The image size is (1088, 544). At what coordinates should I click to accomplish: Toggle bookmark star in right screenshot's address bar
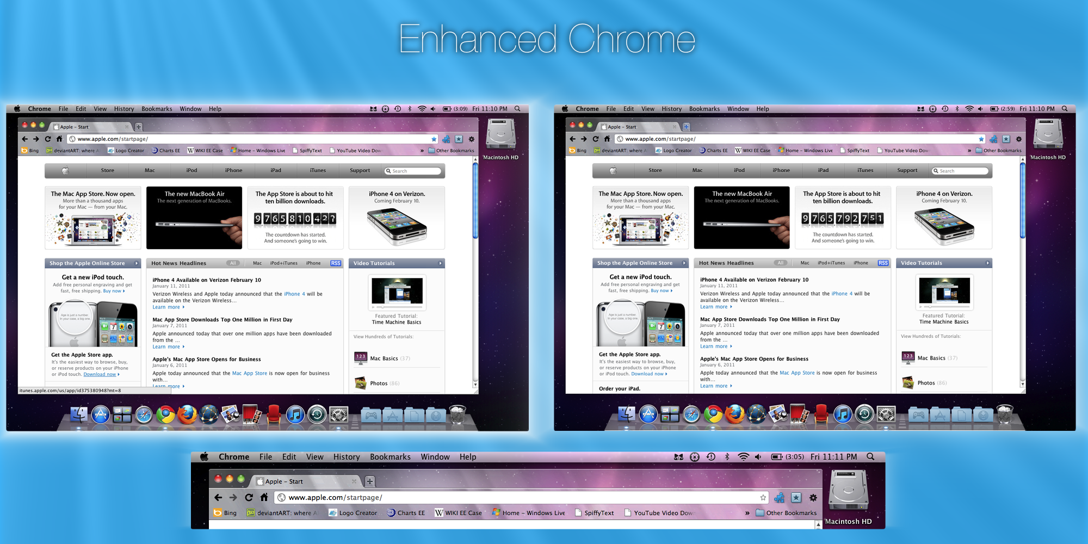981,139
